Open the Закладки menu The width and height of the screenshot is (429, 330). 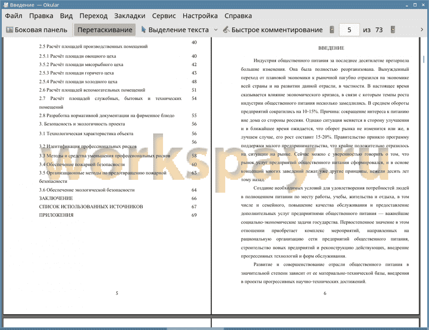point(130,16)
